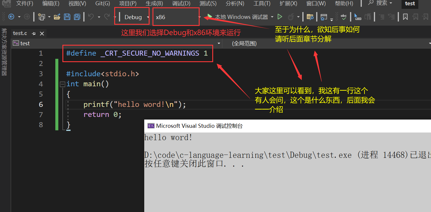This screenshot has height=212, width=431.
Task: Pin the test.c tab
Action: tap(34, 34)
